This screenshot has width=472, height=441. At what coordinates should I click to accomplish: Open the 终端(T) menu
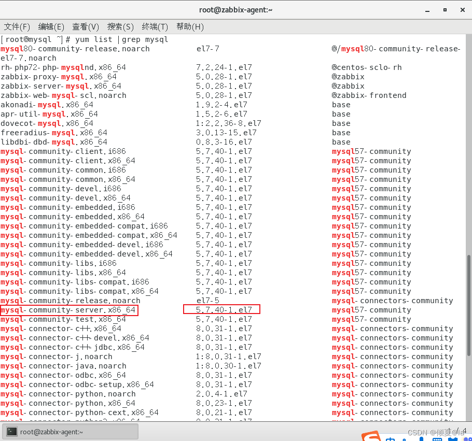(155, 27)
